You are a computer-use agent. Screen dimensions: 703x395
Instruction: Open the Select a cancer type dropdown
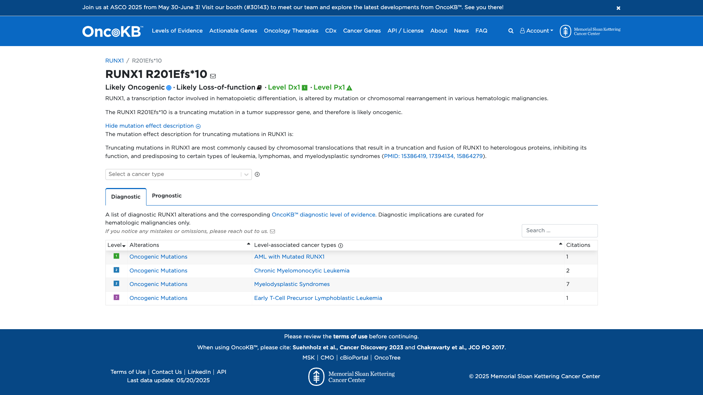[178, 174]
